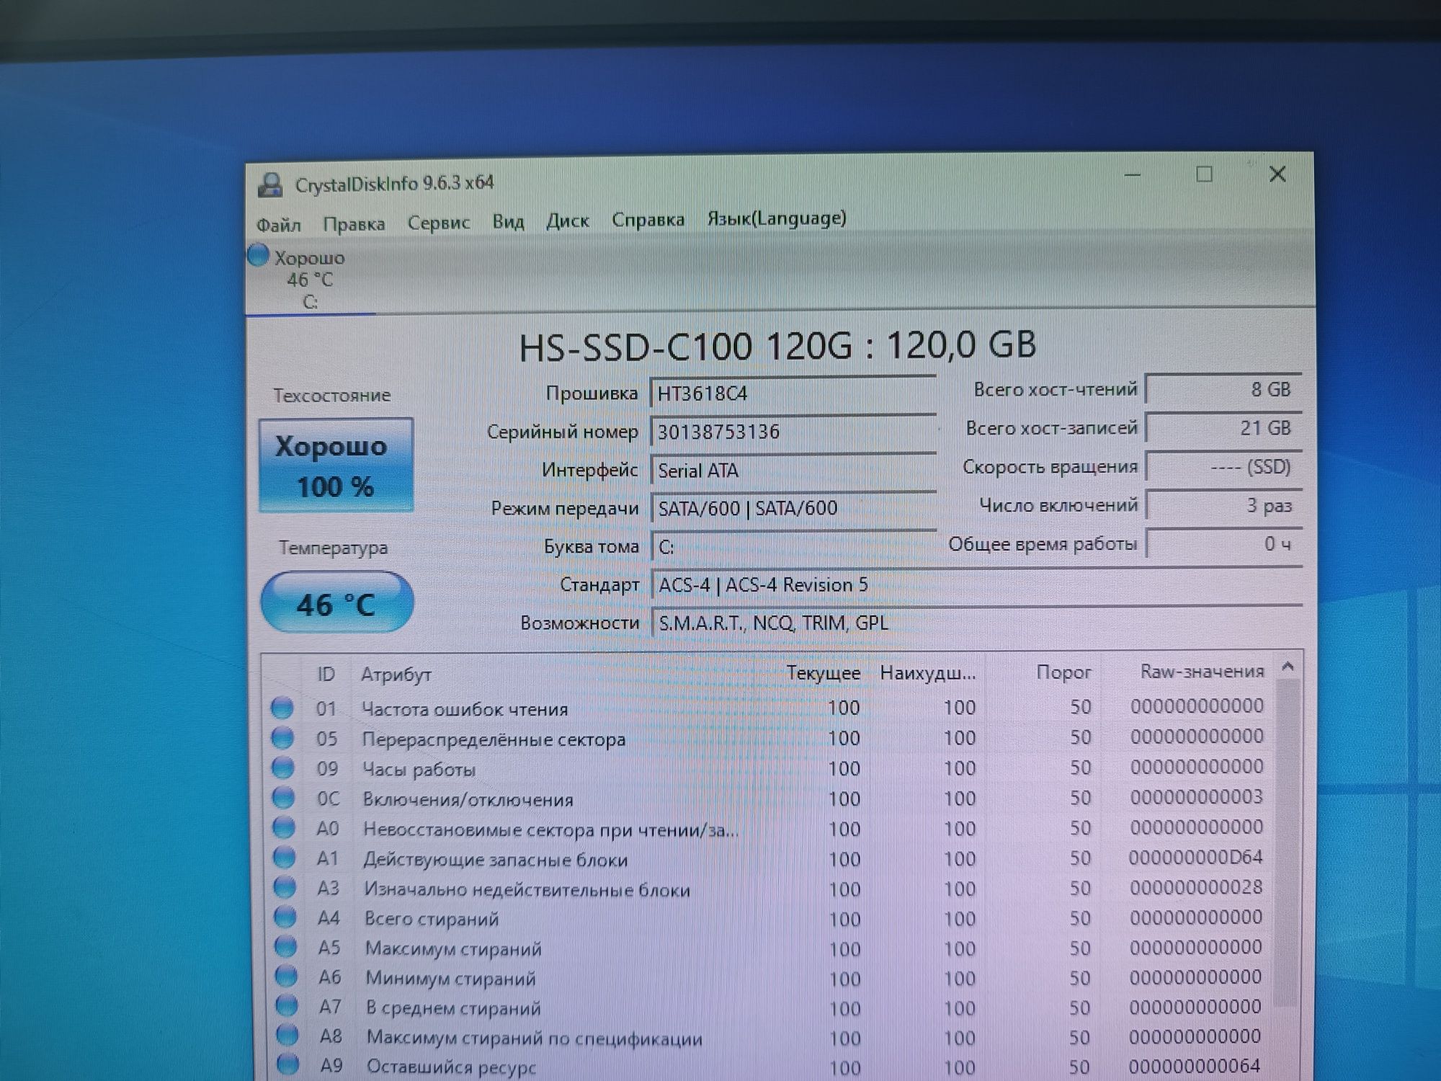Click status icon for attribute 09
The image size is (1441, 1081).
click(283, 768)
